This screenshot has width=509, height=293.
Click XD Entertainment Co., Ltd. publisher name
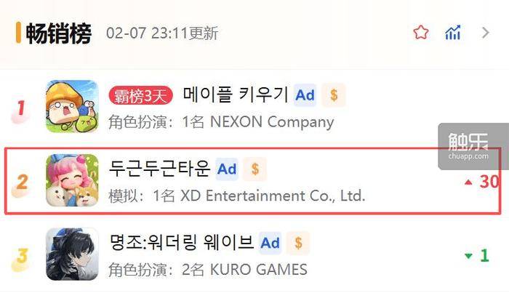tap(273, 196)
